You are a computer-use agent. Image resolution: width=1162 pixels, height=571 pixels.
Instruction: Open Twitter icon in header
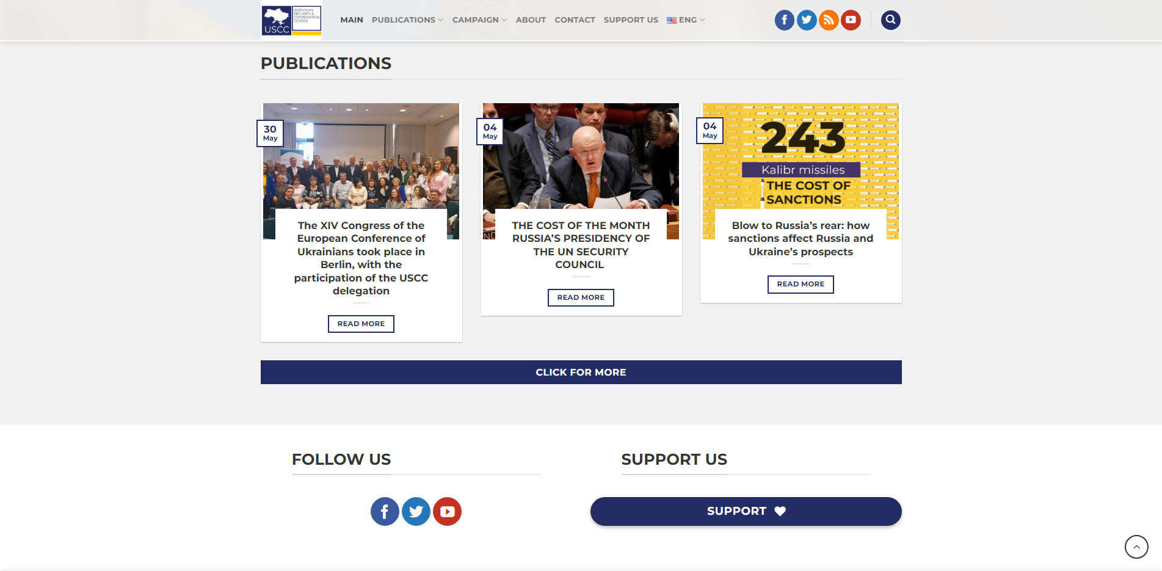point(807,20)
